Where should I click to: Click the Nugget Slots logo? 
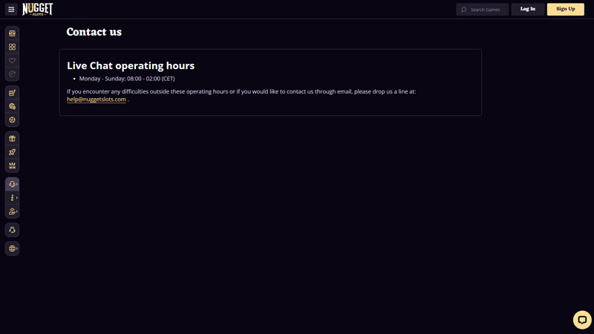tap(37, 9)
